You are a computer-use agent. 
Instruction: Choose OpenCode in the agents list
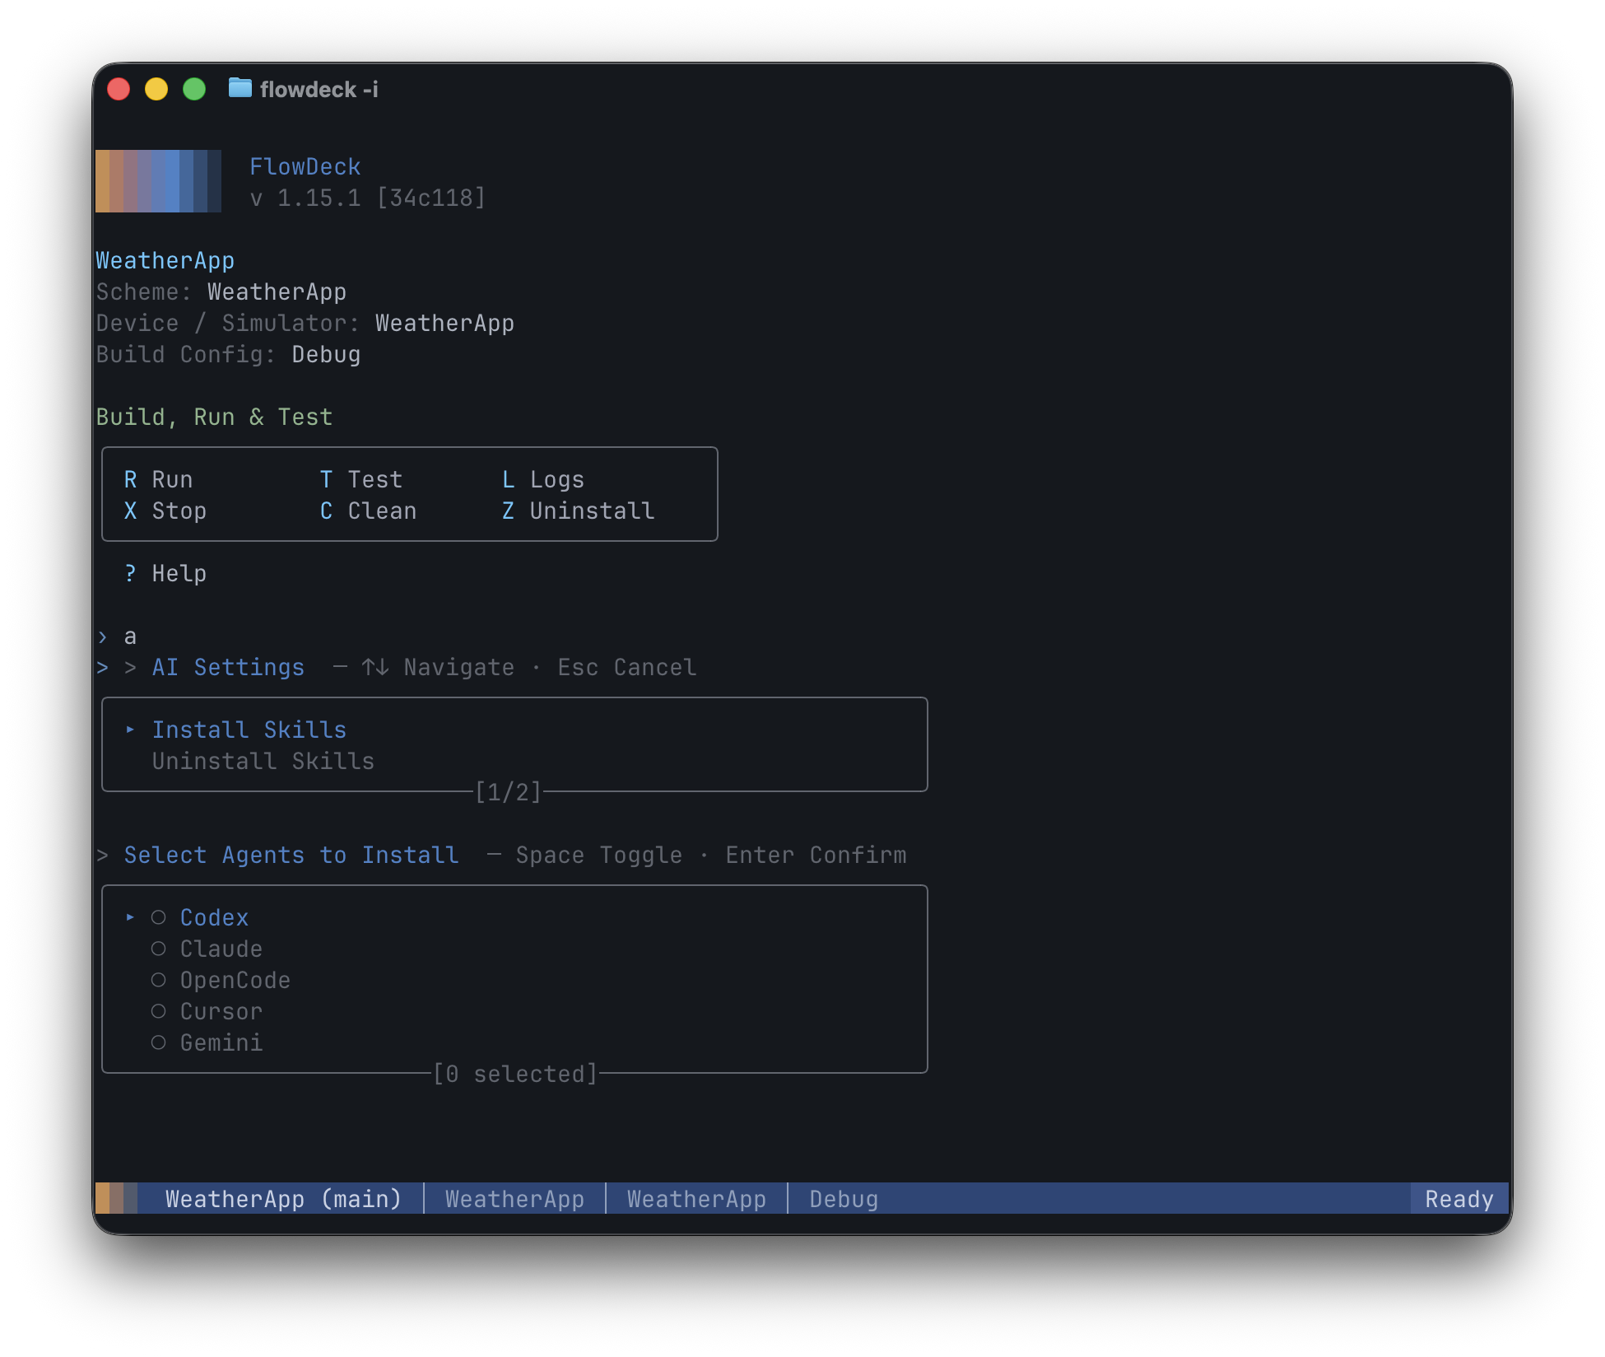(235, 981)
